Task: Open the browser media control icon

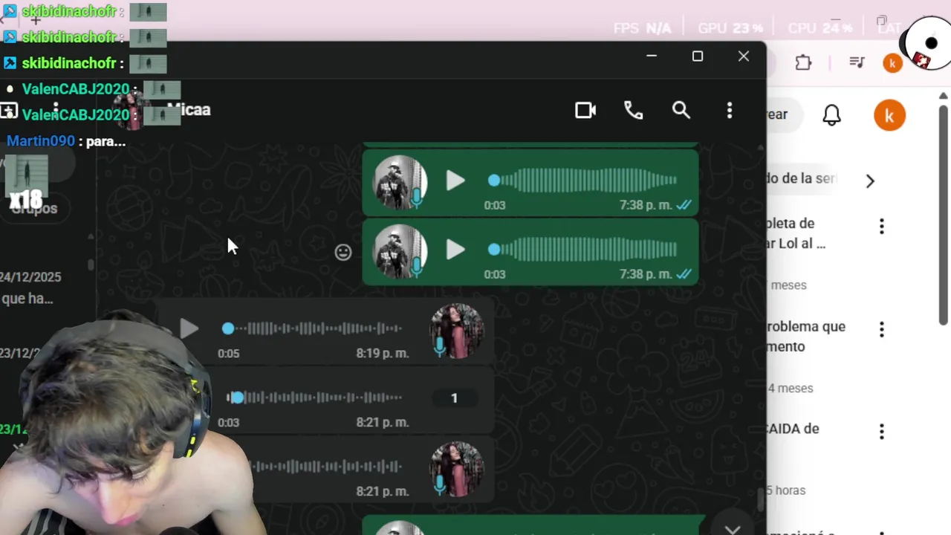Action: pos(857,62)
